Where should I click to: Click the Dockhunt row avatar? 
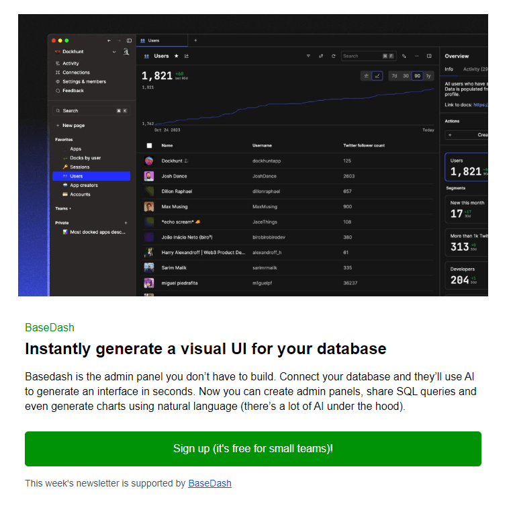(149, 161)
